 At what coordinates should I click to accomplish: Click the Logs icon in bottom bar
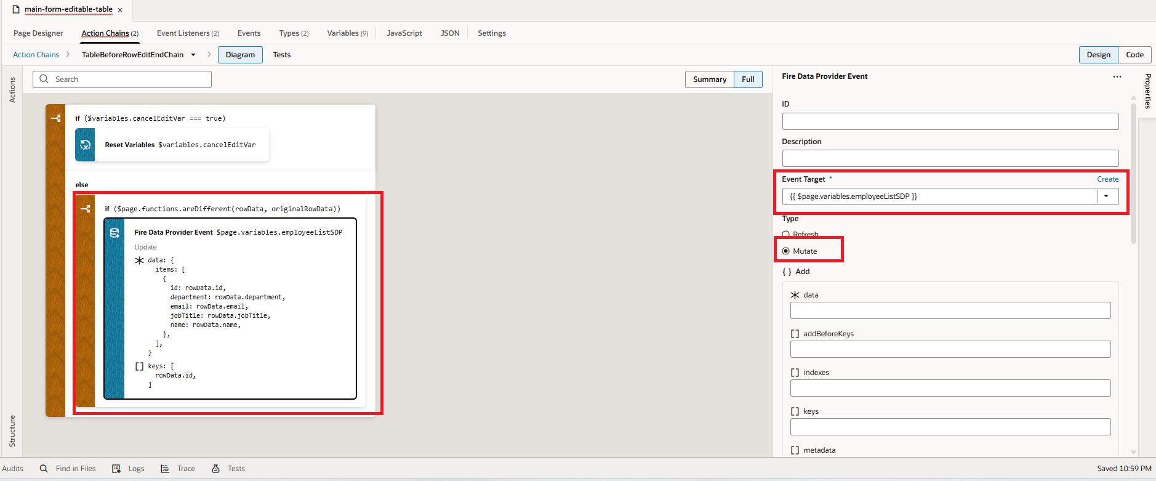[x=116, y=469]
